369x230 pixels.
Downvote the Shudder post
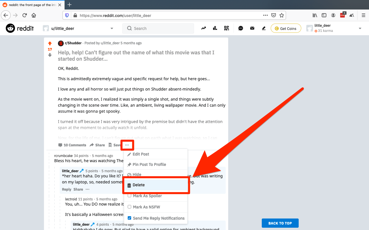click(x=50, y=55)
